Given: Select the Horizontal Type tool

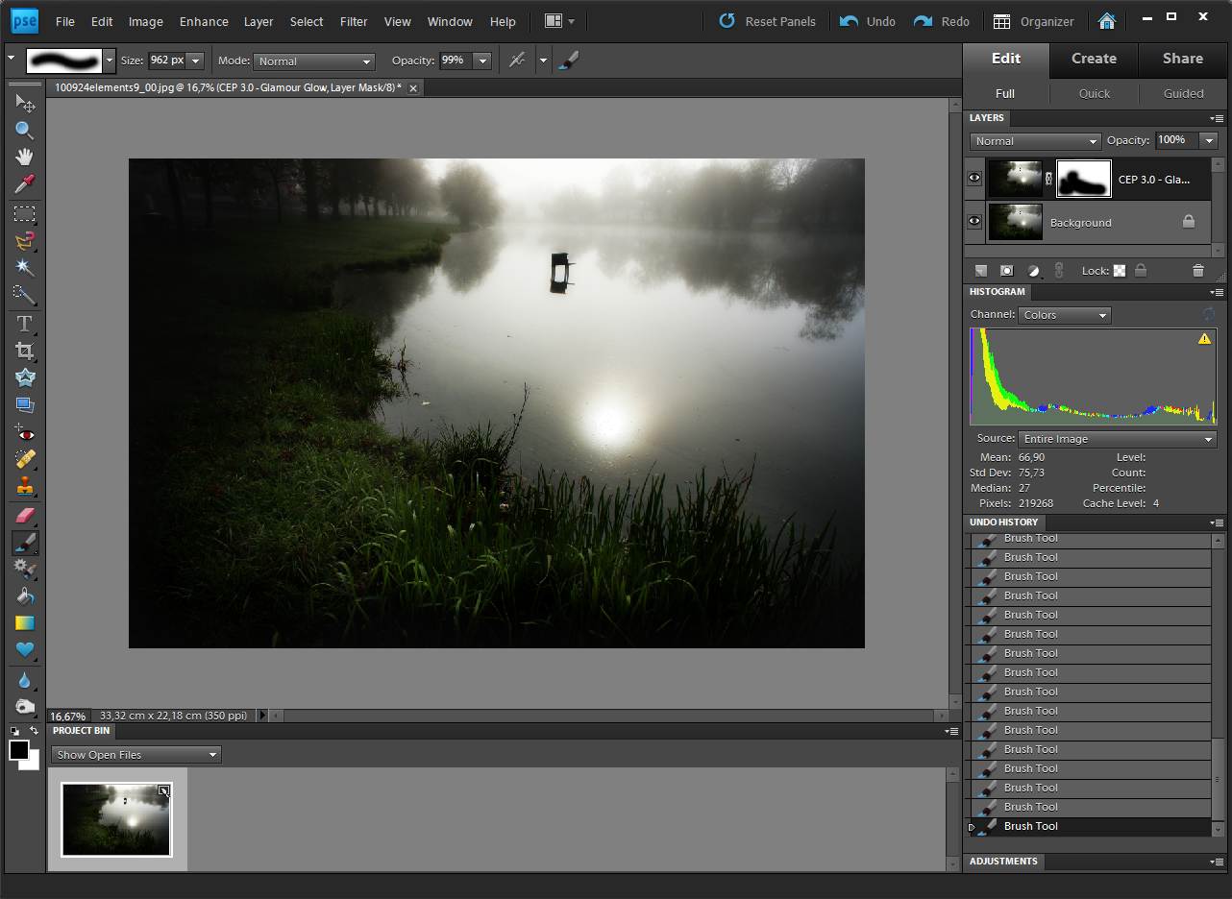Looking at the screenshot, I should 24,324.
